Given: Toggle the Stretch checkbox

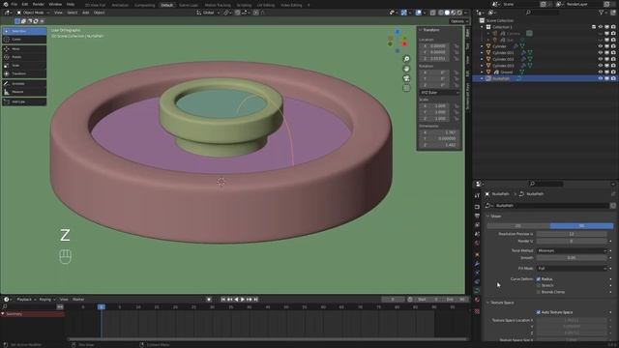Looking at the screenshot, I should coord(539,285).
